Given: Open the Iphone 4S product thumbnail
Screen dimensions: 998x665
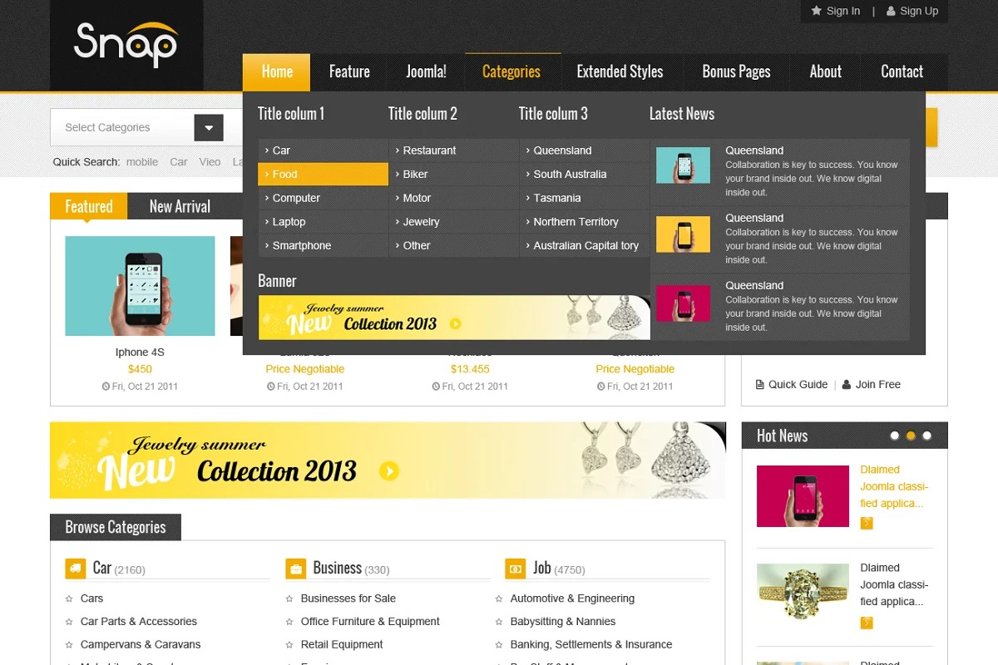Looking at the screenshot, I should [140, 286].
